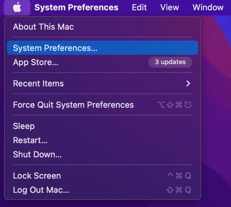Open the System Preferences app menu
The image size is (231, 207).
76,7
